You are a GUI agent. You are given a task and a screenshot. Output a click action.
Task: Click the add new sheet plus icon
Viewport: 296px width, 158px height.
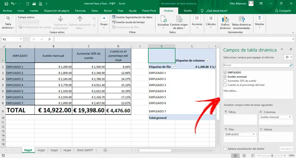point(105,150)
